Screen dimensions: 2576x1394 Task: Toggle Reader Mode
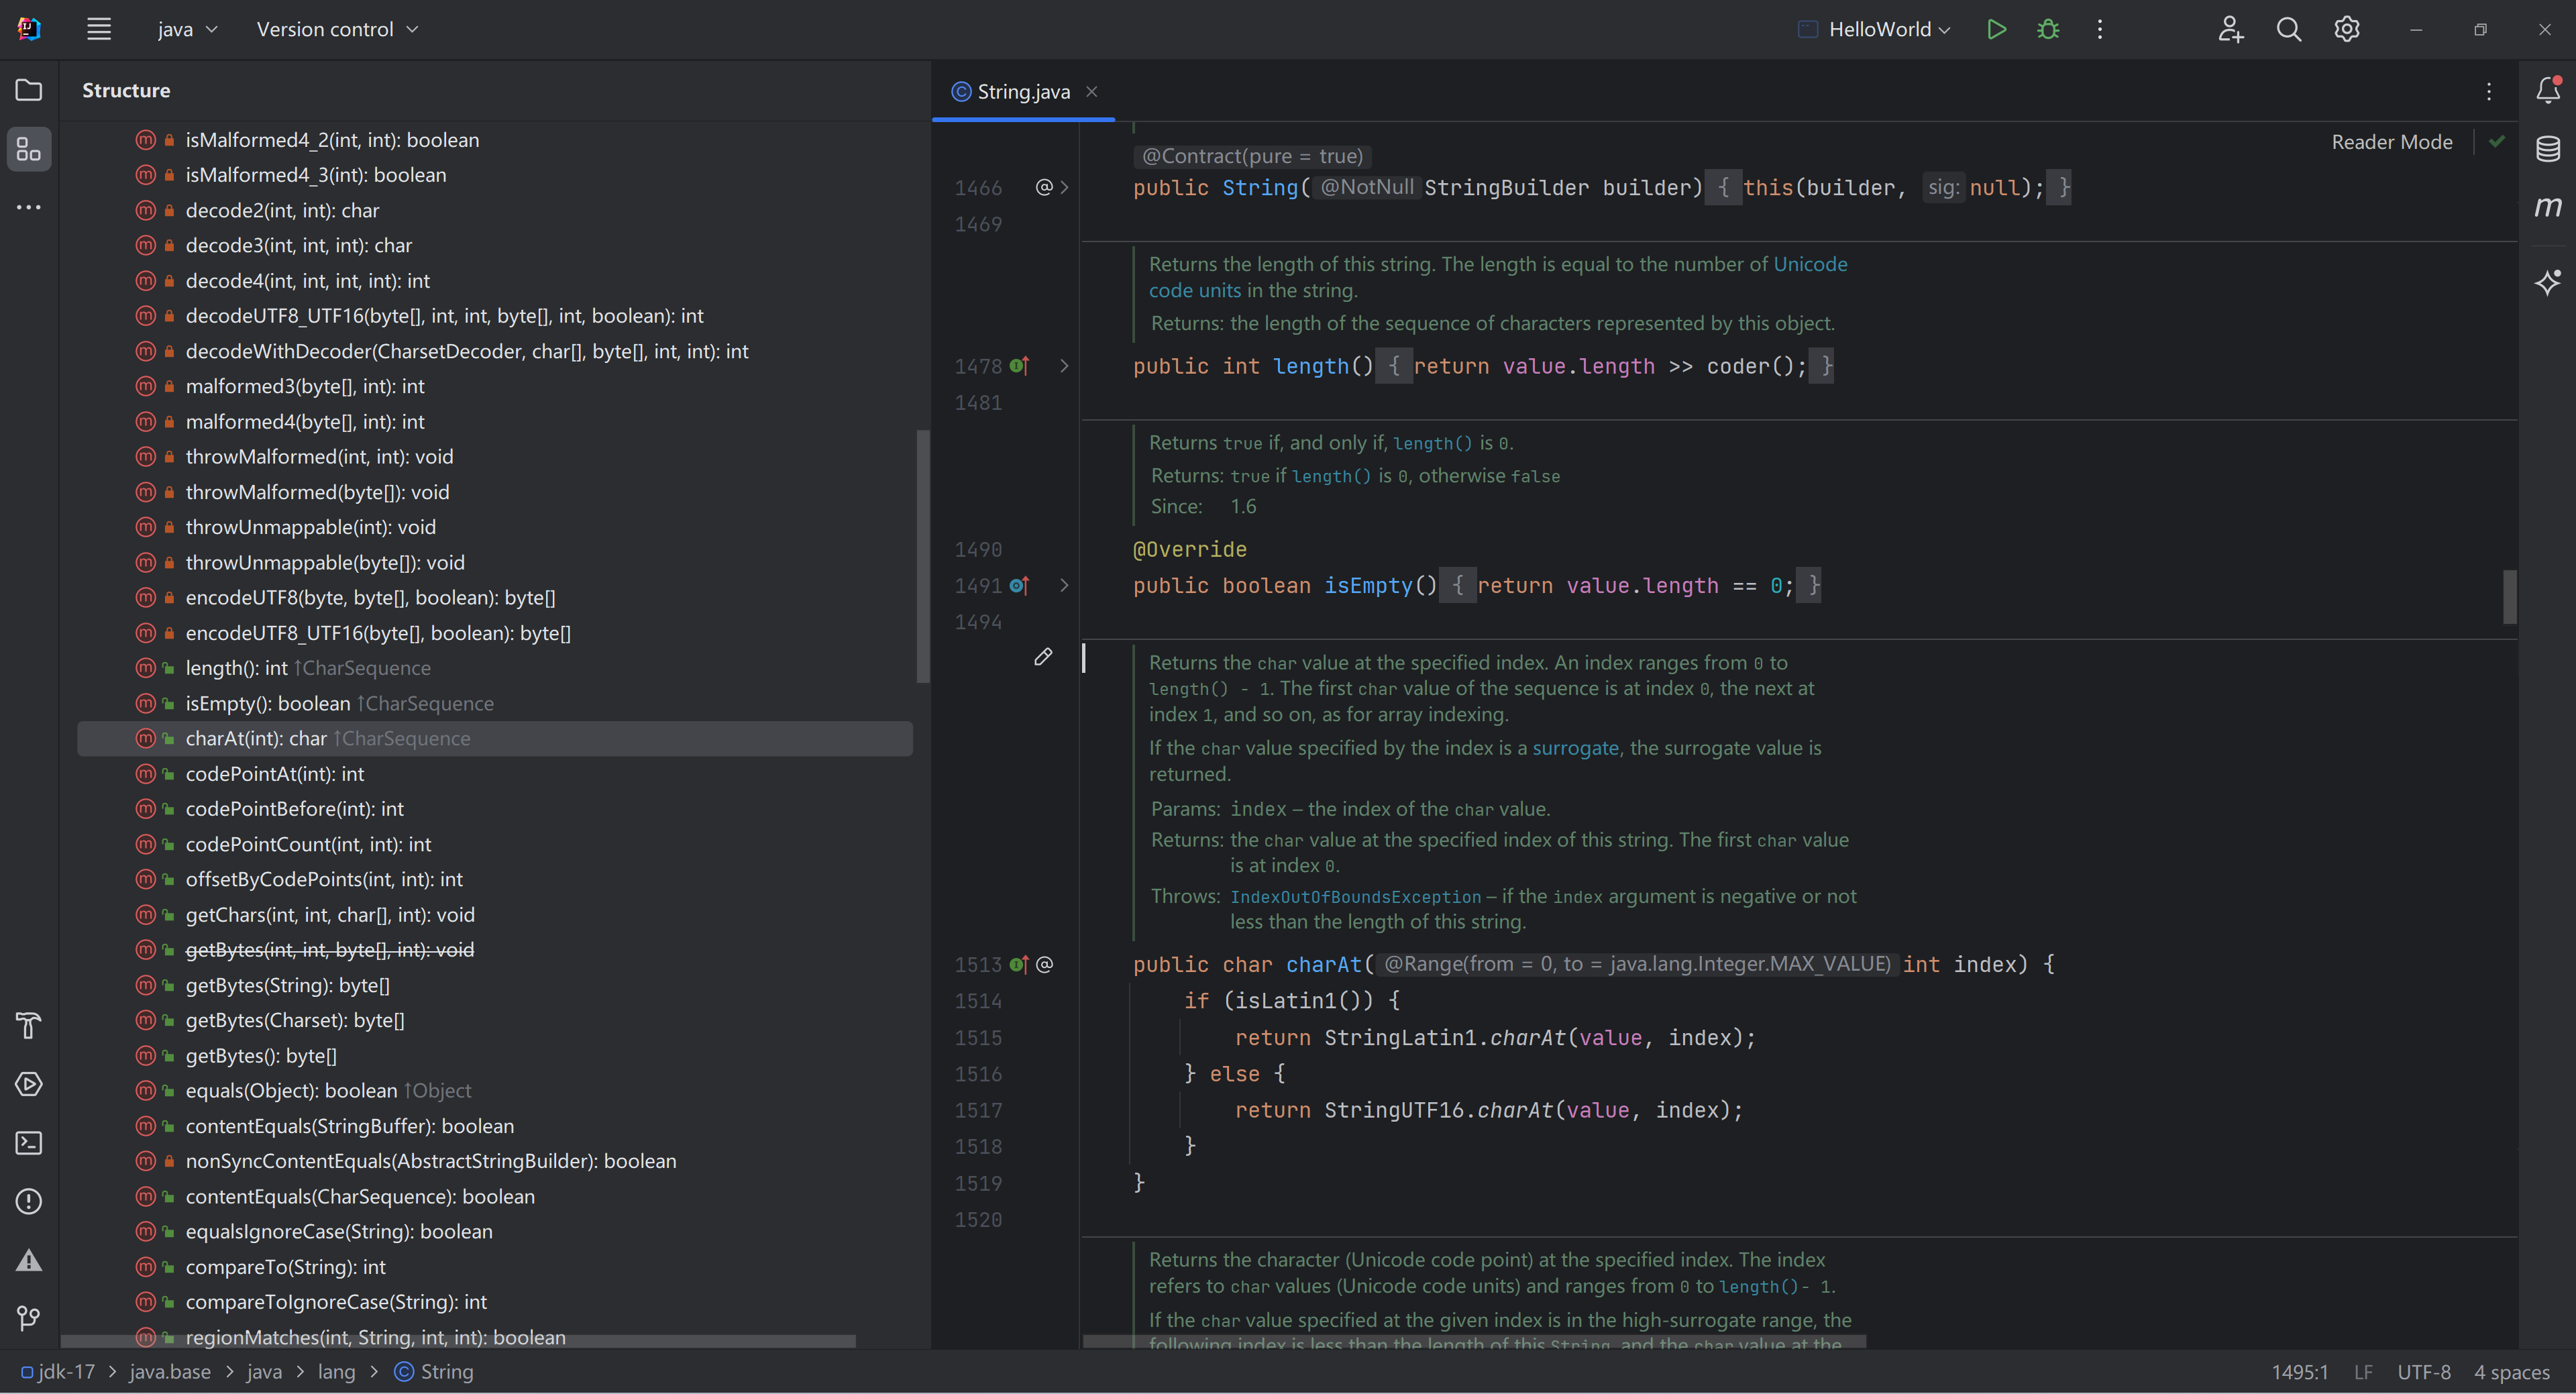[2392, 142]
